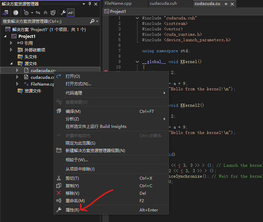
Task: Pin the Solution Explorer panel
Action: pos(90,4)
